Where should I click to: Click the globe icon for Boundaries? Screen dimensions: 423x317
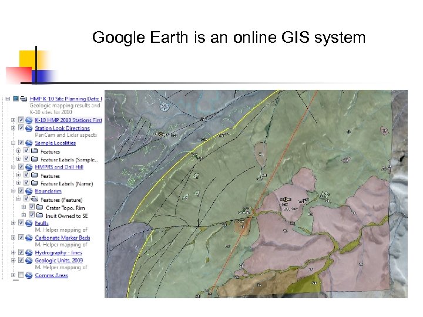29,191
